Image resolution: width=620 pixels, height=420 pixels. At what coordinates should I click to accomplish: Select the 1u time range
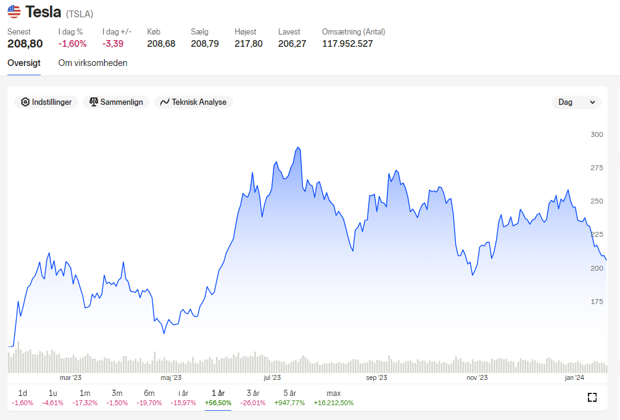point(52,398)
